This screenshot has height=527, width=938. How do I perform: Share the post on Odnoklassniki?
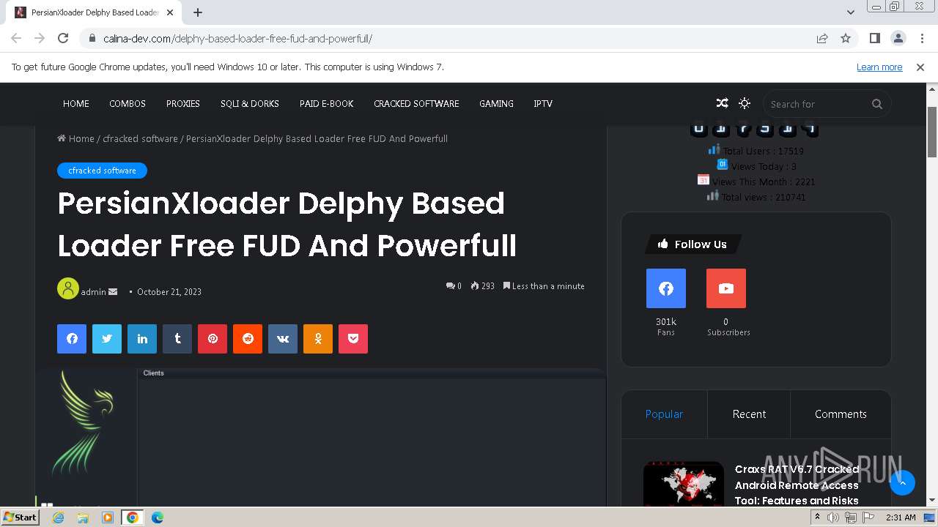click(318, 339)
